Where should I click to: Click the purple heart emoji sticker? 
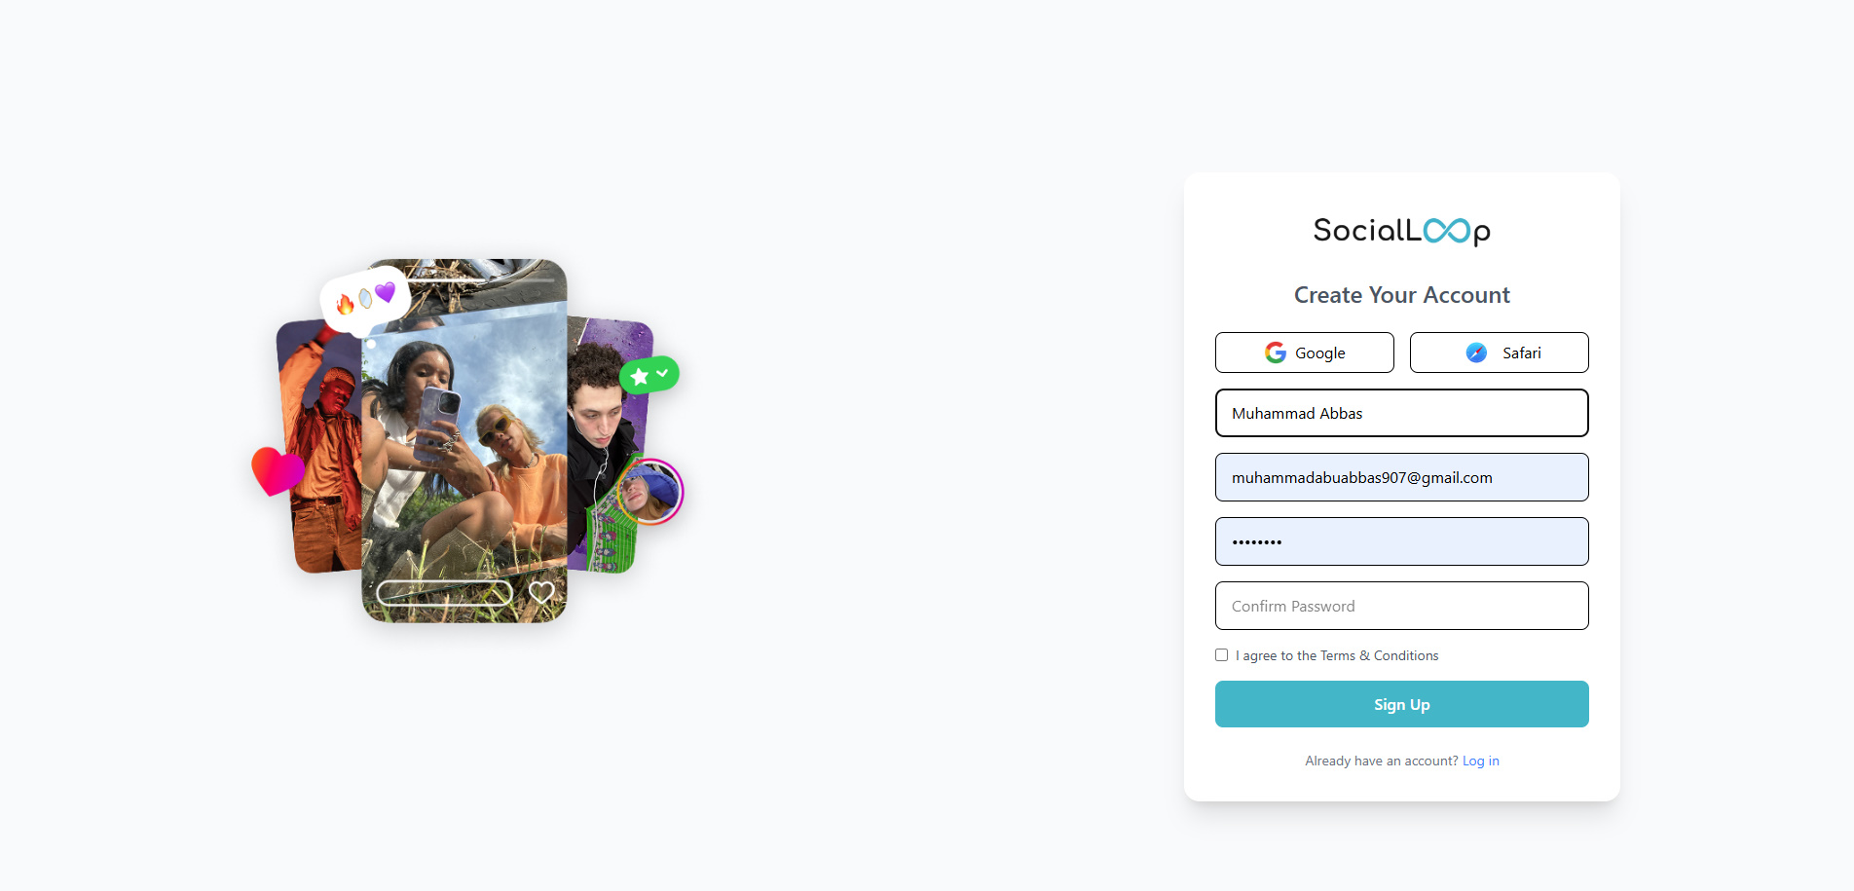(x=386, y=291)
